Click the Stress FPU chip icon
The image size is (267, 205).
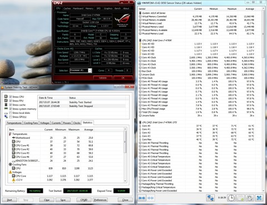point(6,101)
